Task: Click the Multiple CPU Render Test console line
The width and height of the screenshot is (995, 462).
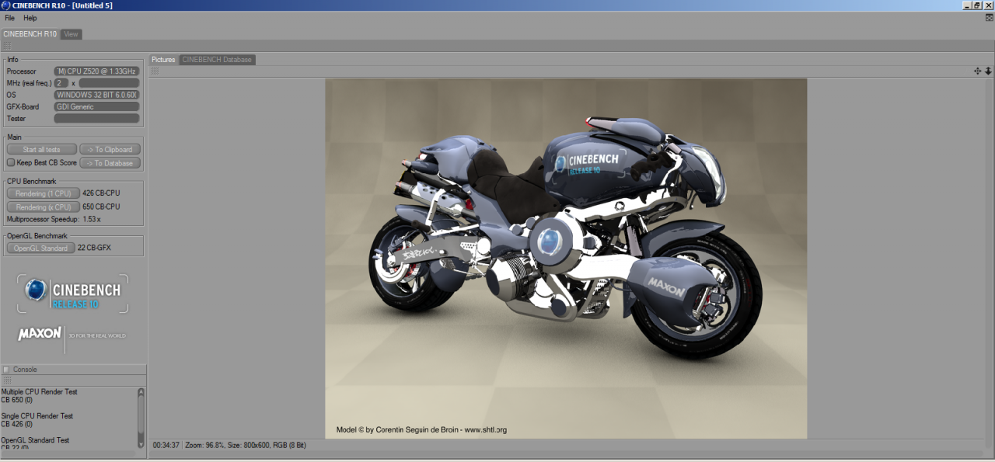Action: click(x=40, y=392)
